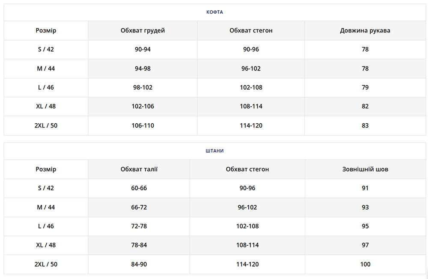Select 2XL / 50 row in ШТАНИ table
This screenshot has height=279, width=428.
coord(46,264)
